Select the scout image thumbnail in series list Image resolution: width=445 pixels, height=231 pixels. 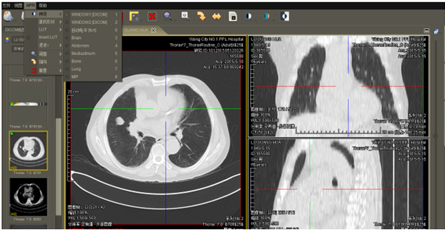point(28,104)
